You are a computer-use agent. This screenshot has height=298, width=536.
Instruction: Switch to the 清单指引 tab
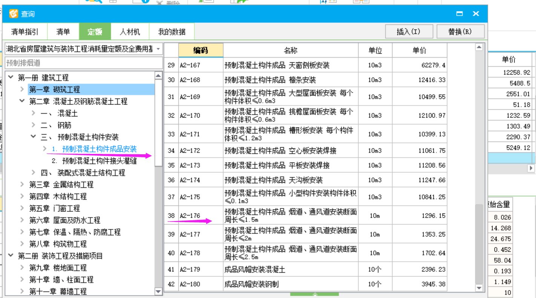click(x=25, y=32)
